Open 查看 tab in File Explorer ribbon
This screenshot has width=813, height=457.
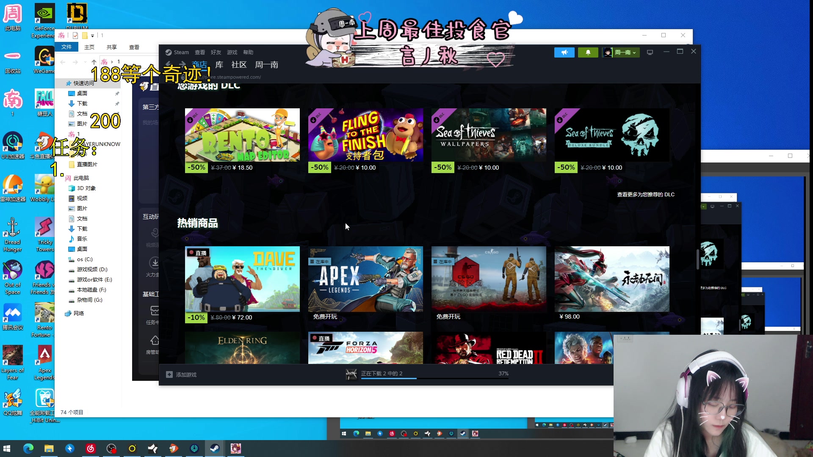[x=134, y=47]
